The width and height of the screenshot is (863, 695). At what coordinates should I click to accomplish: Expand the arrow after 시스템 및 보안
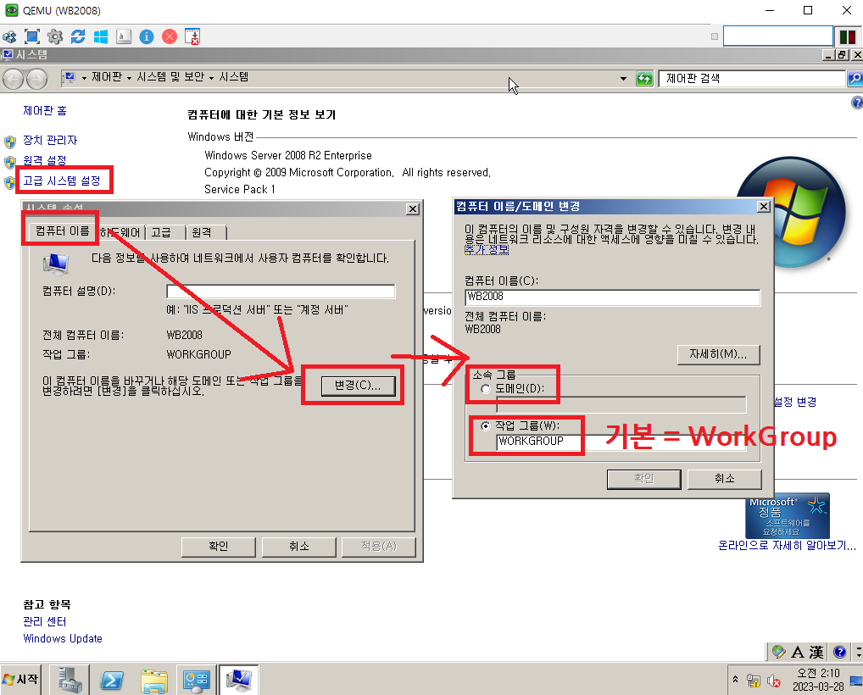pos(211,78)
